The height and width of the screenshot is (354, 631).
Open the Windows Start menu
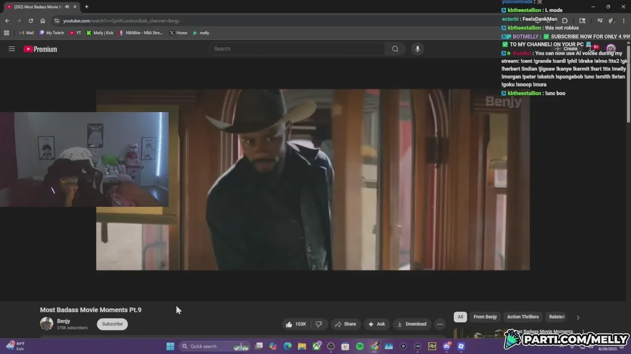(x=170, y=346)
